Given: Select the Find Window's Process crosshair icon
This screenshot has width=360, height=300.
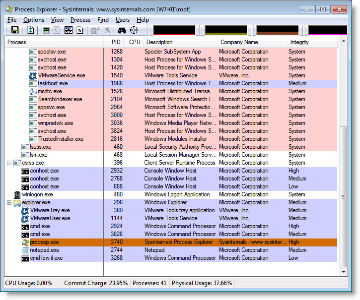Looking at the screenshot, I should point(134,30).
